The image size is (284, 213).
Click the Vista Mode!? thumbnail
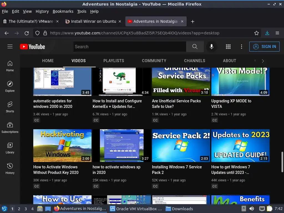[x=240, y=82]
